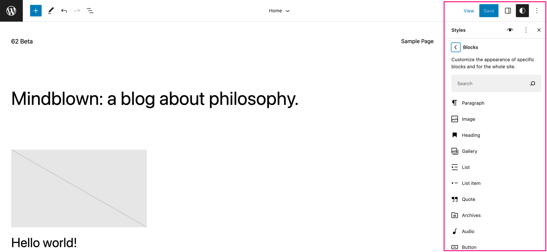The image size is (547, 252).
Task: Open the Gallery block styles
Action: click(469, 151)
